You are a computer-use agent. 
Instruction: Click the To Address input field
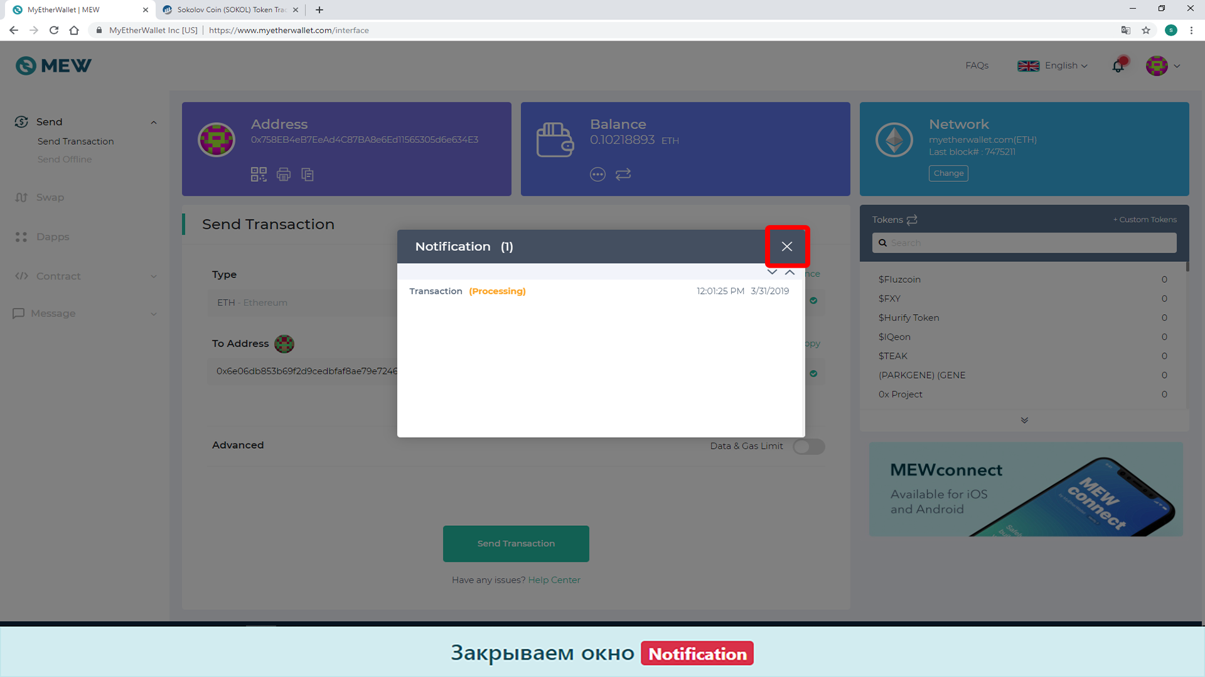click(303, 371)
